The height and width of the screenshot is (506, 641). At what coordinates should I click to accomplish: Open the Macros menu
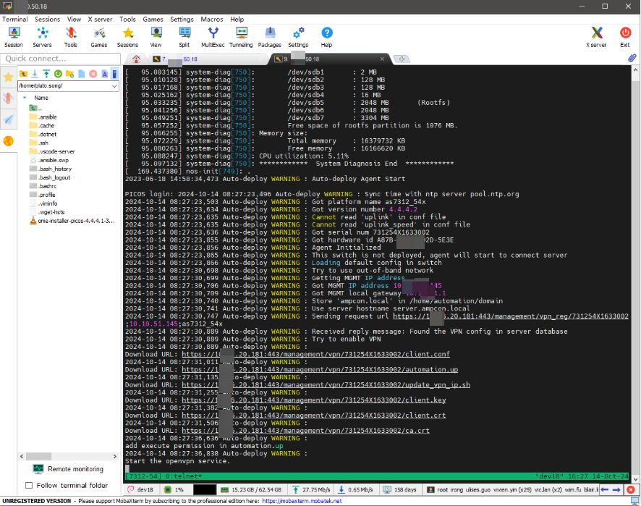click(211, 19)
